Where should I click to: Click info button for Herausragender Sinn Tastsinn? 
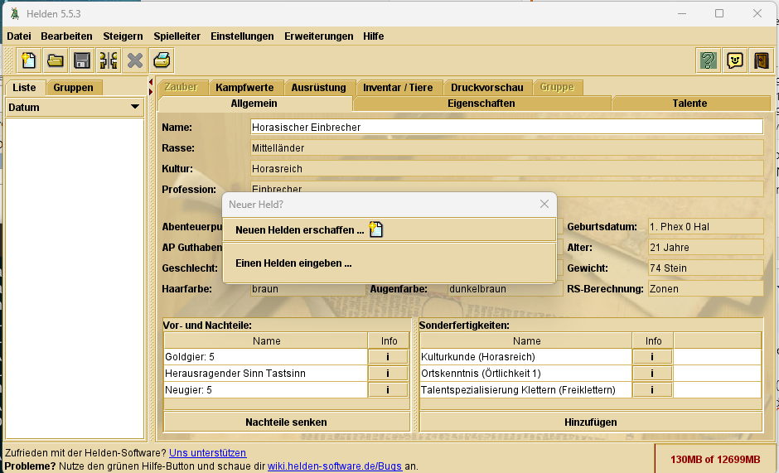coord(388,373)
